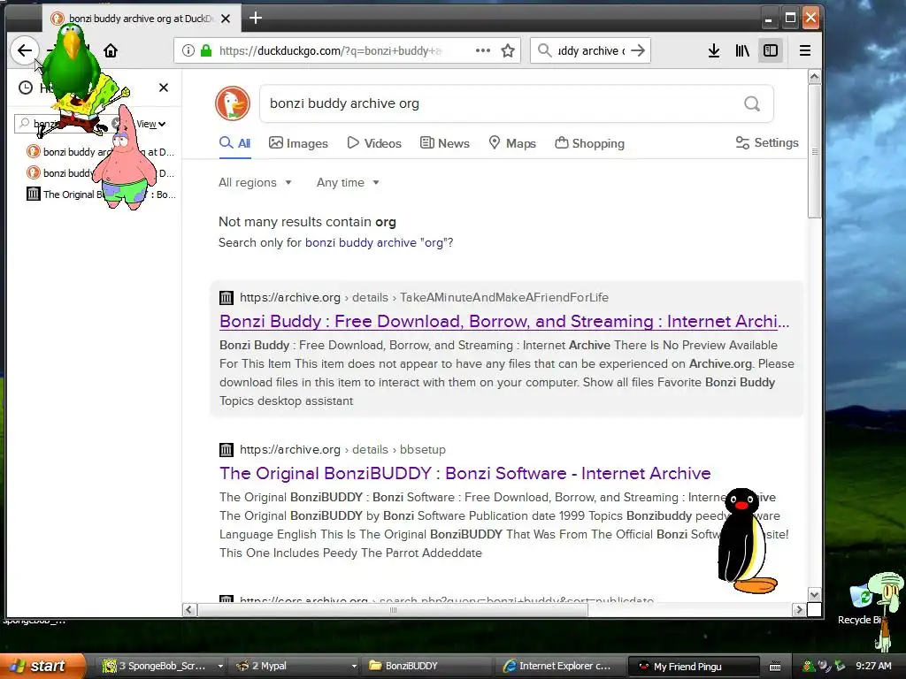Click the 9:27 AM system clock
This screenshot has width=906, height=679.
pyautogui.click(x=873, y=666)
